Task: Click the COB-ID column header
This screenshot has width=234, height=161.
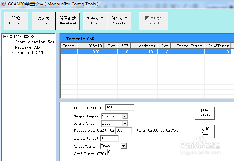Action: [91, 46]
